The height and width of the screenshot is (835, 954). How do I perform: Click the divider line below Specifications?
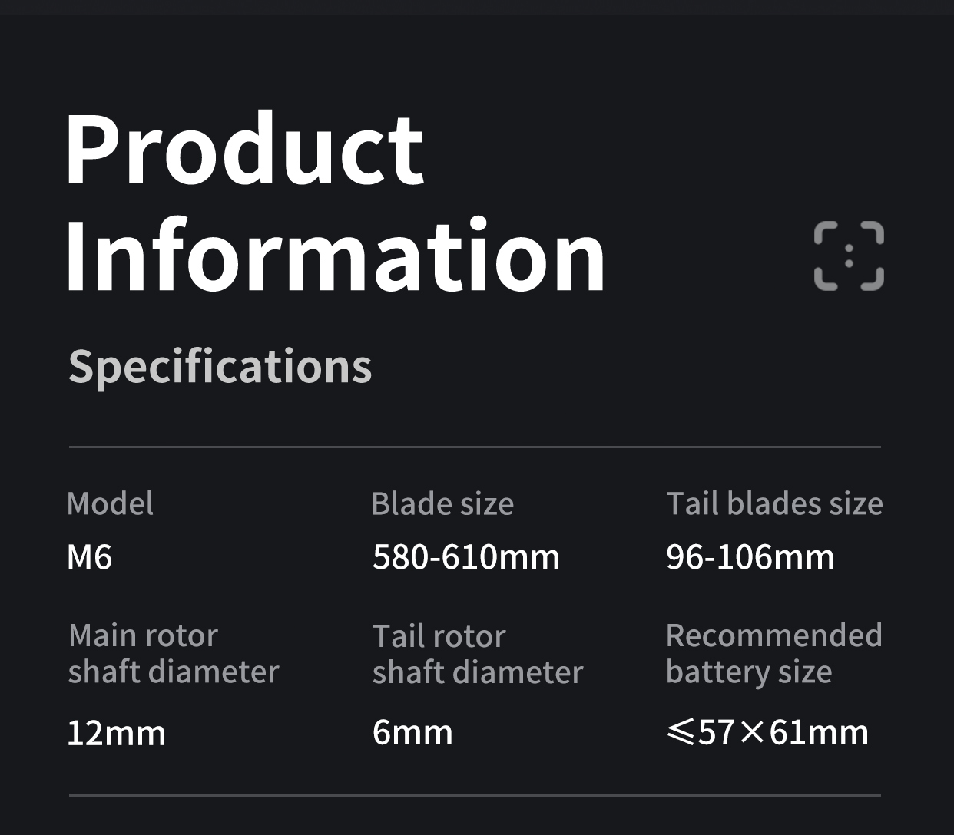click(475, 447)
